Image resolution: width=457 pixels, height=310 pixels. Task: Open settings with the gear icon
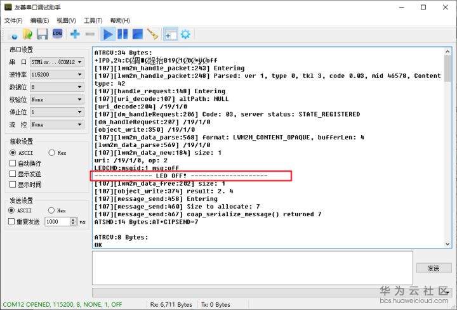click(x=185, y=34)
